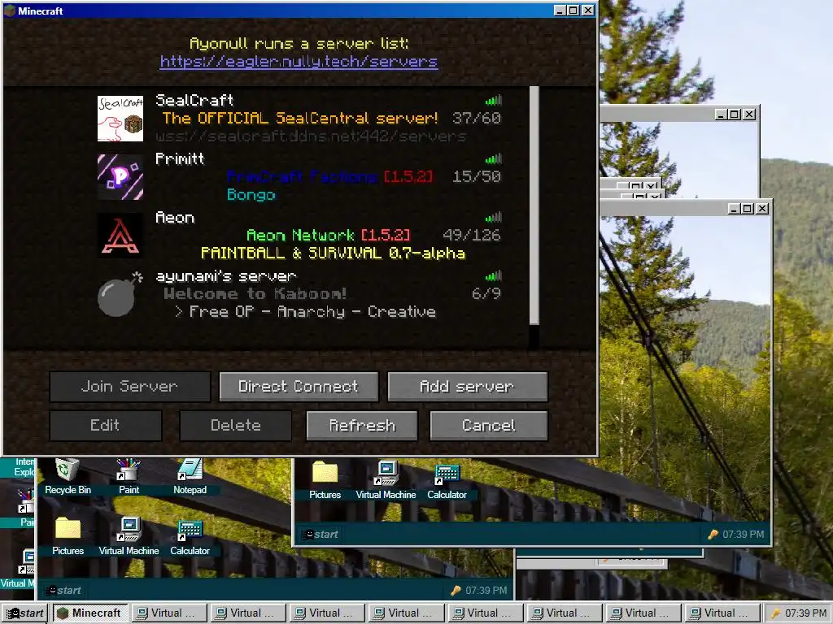Click the PrimCraft Factions [1.5.2] text
Viewport: 833px width, 624px height.
(x=329, y=176)
